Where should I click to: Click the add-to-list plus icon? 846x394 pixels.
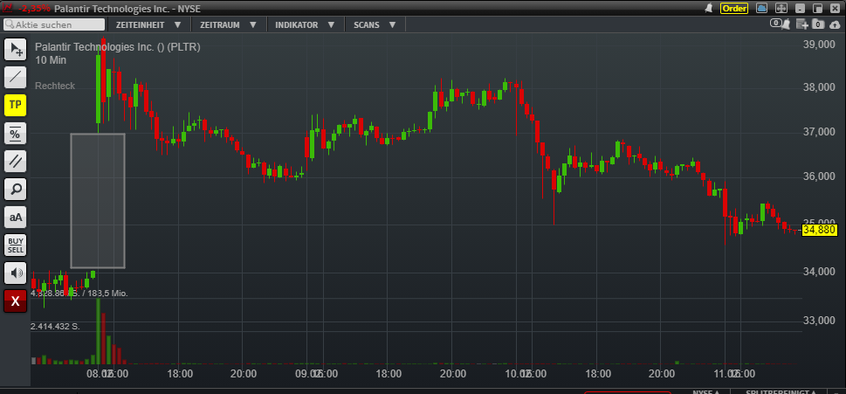point(801,24)
